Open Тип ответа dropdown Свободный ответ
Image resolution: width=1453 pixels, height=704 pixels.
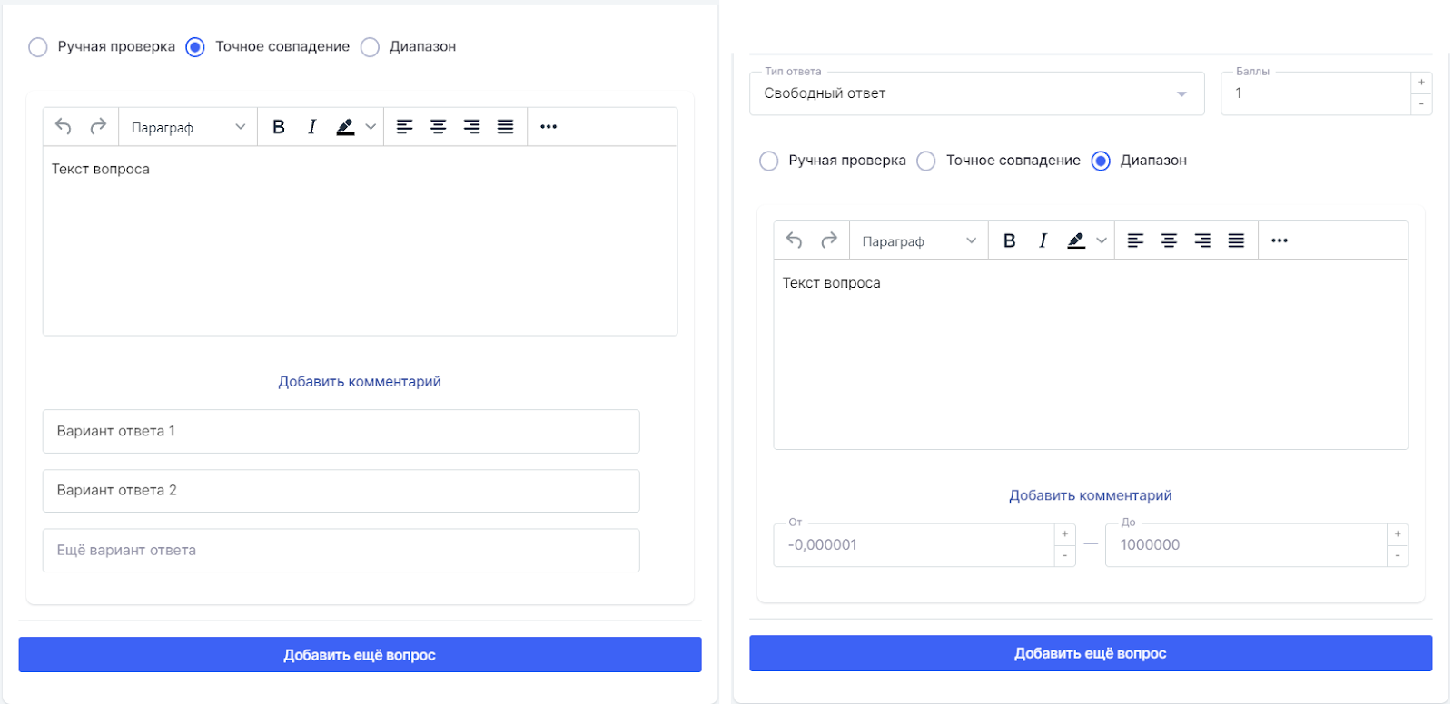976,93
